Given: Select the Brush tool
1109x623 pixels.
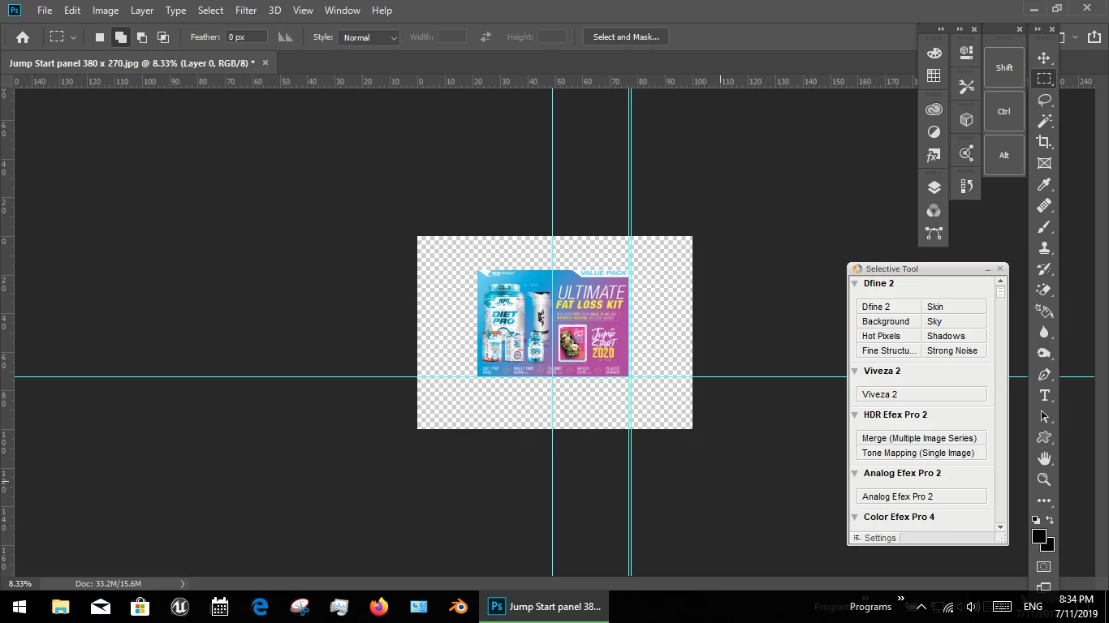Looking at the screenshot, I should pyautogui.click(x=1044, y=227).
